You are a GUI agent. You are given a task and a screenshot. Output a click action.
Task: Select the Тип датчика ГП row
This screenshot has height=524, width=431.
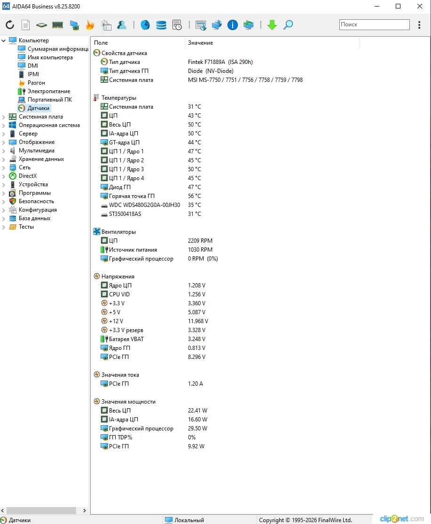pyautogui.click(x=168, y=71)
